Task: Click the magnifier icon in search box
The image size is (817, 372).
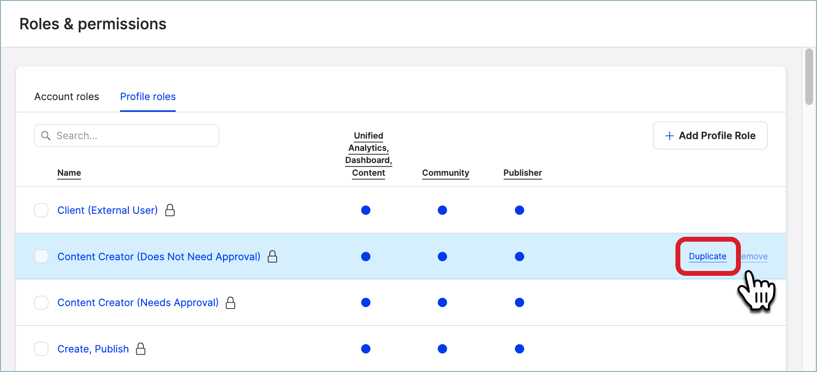Action: click(46, 136)
